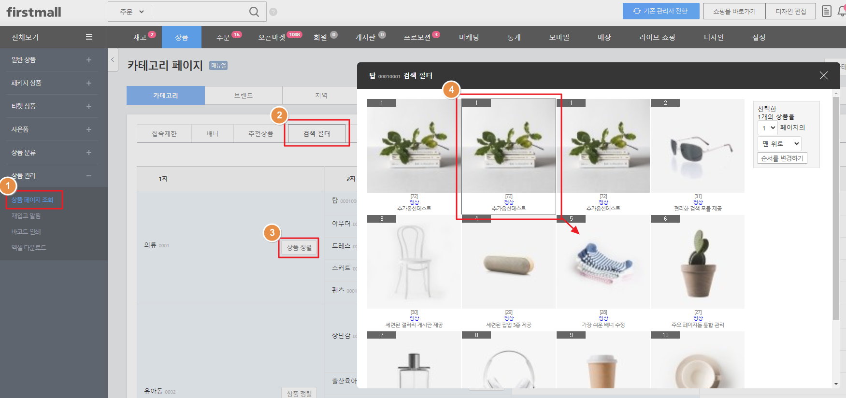Select the coffee cup product thumbnail
The width and height of the screenshot is (846, 398).
point(603,360)
